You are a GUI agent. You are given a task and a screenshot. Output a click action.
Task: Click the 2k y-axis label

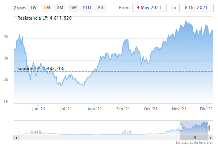pos(6,80)
